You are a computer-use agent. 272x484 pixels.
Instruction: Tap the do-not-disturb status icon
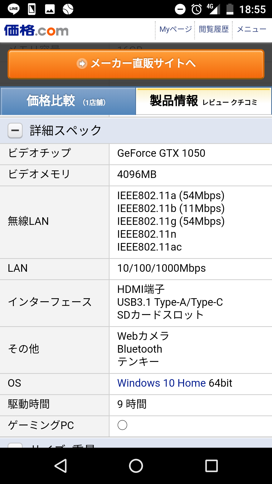180,9
